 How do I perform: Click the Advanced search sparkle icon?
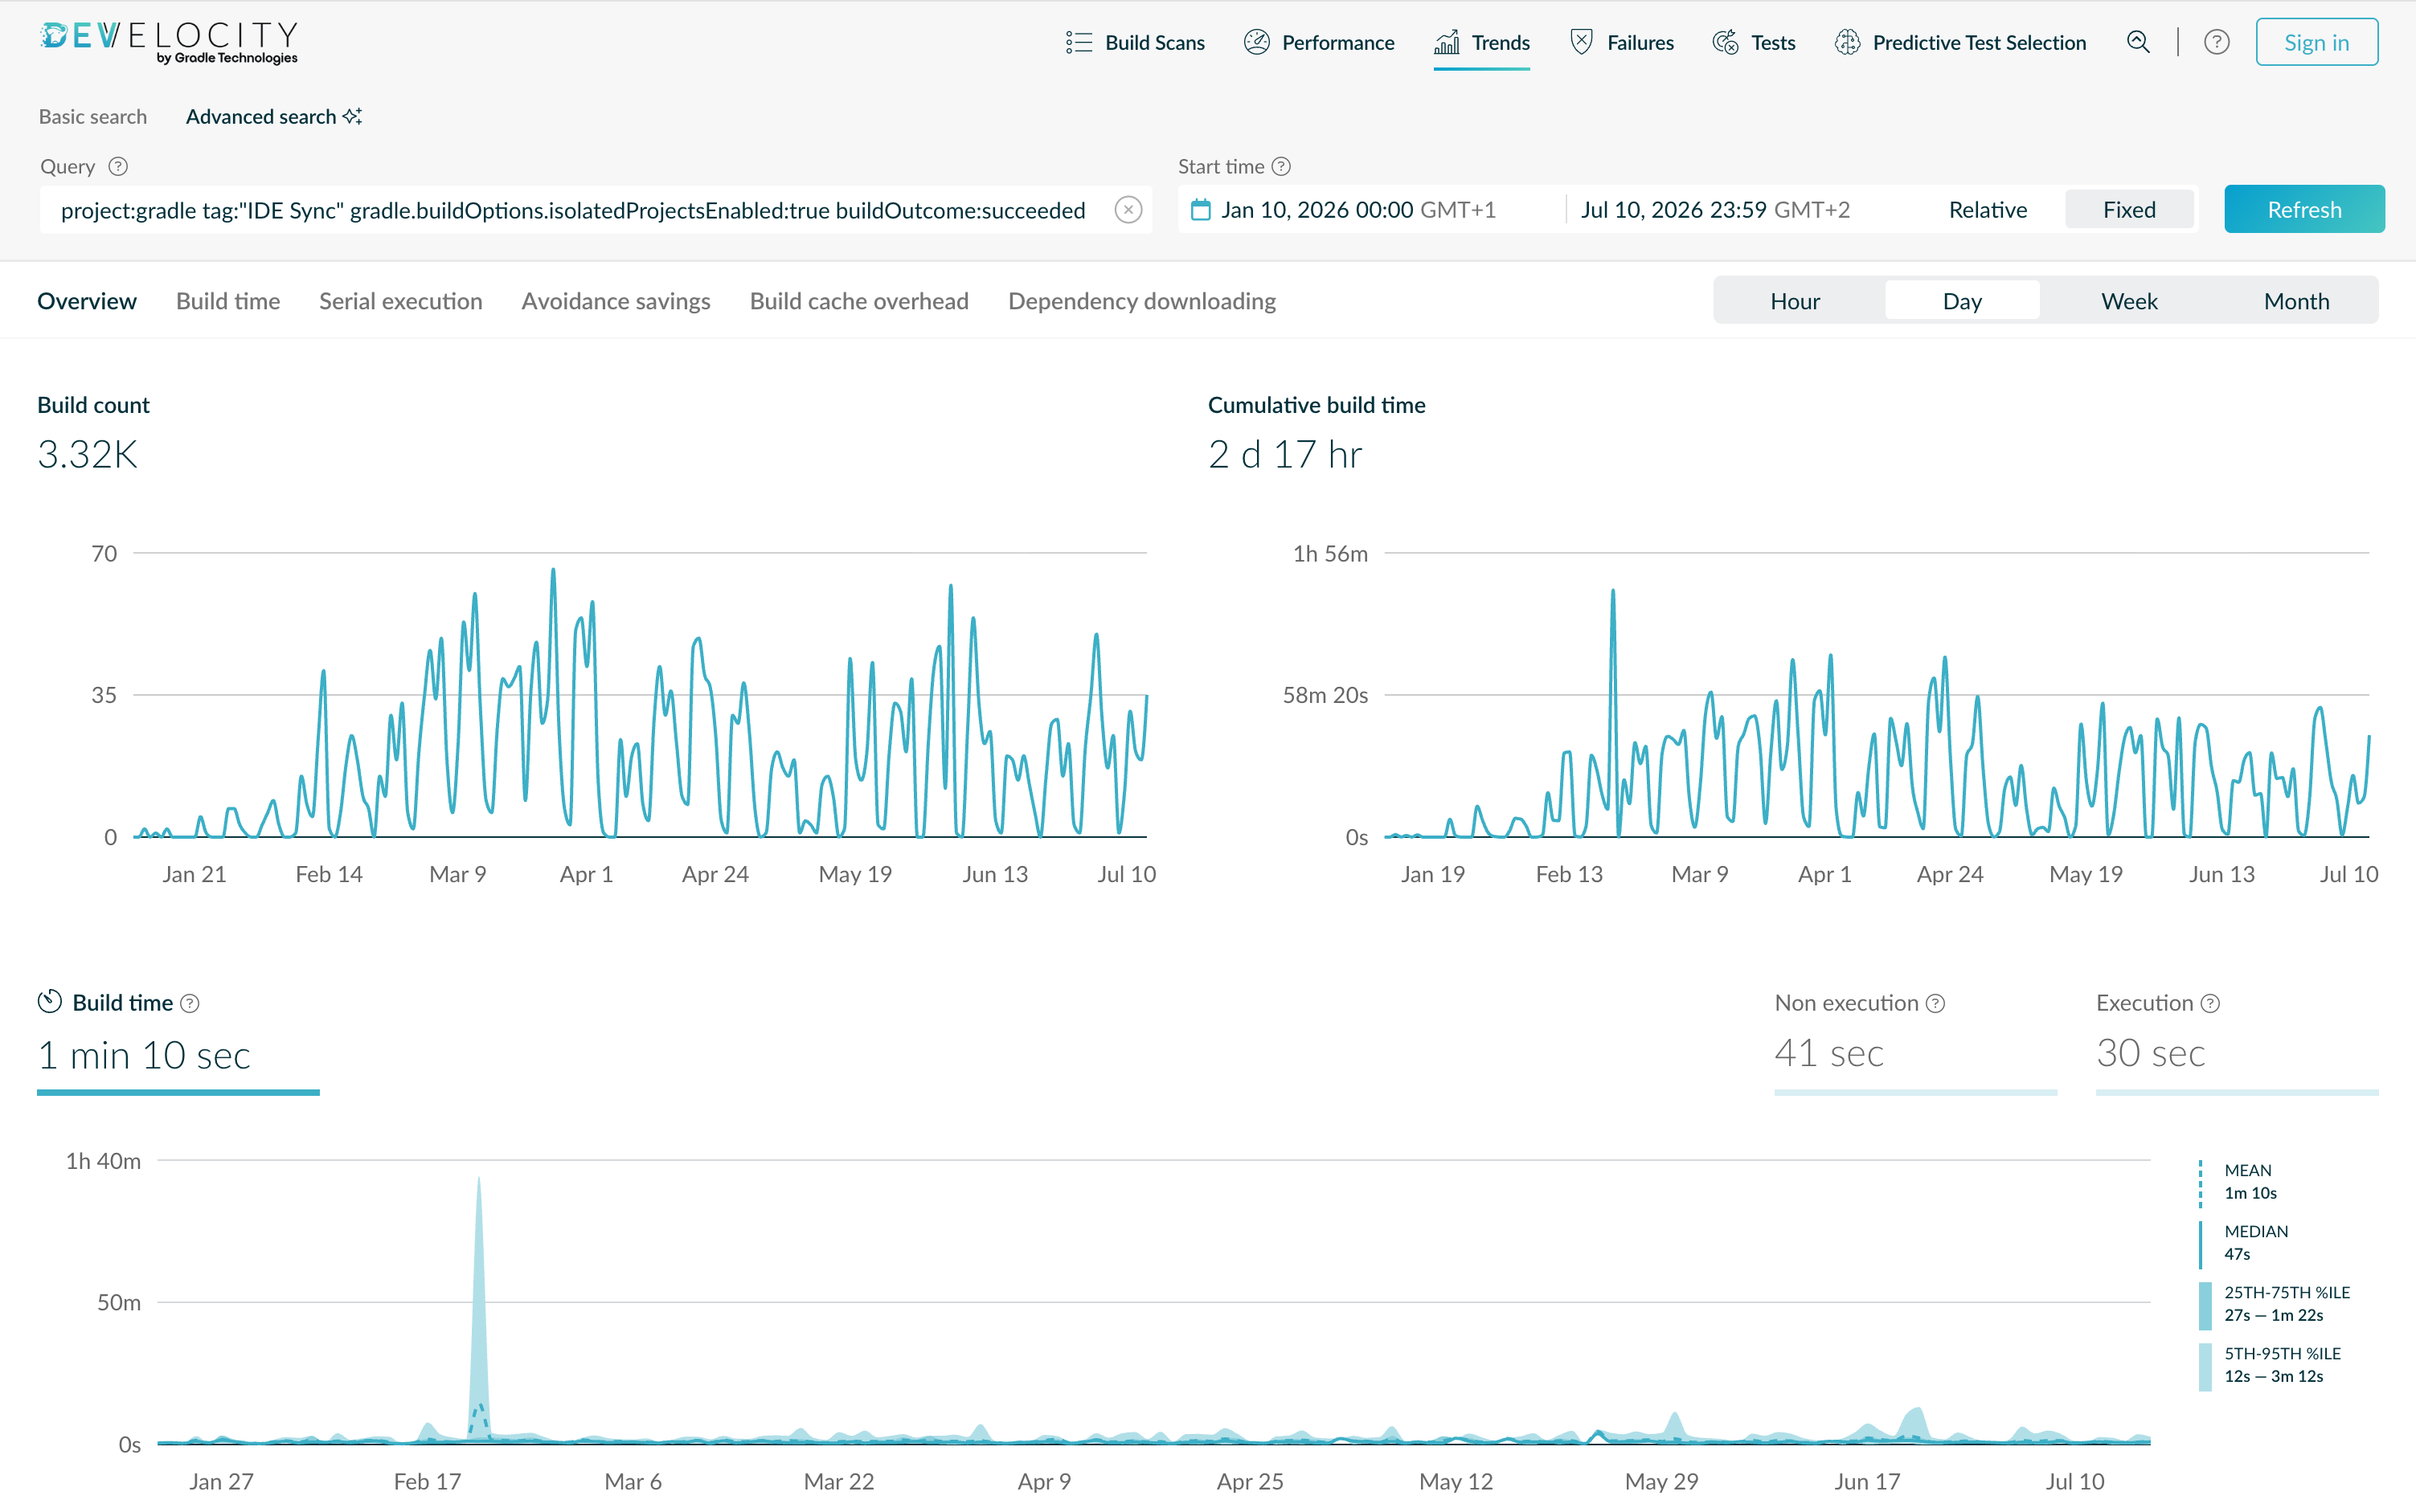352,116
